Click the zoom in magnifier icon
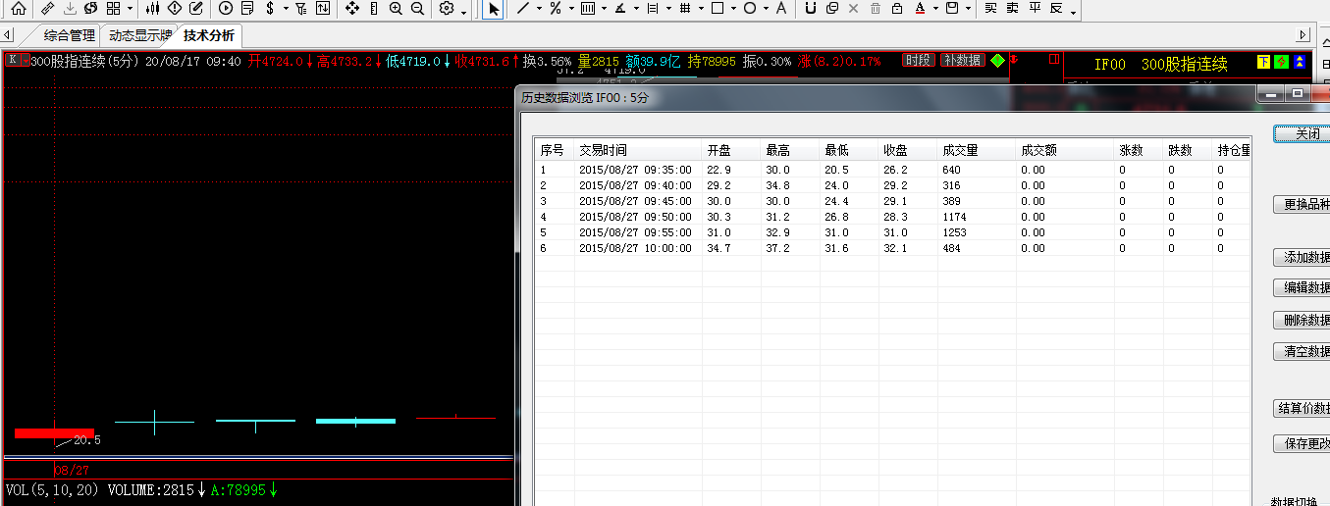This screenshot has width=1330, height=506. pos(396,9)
